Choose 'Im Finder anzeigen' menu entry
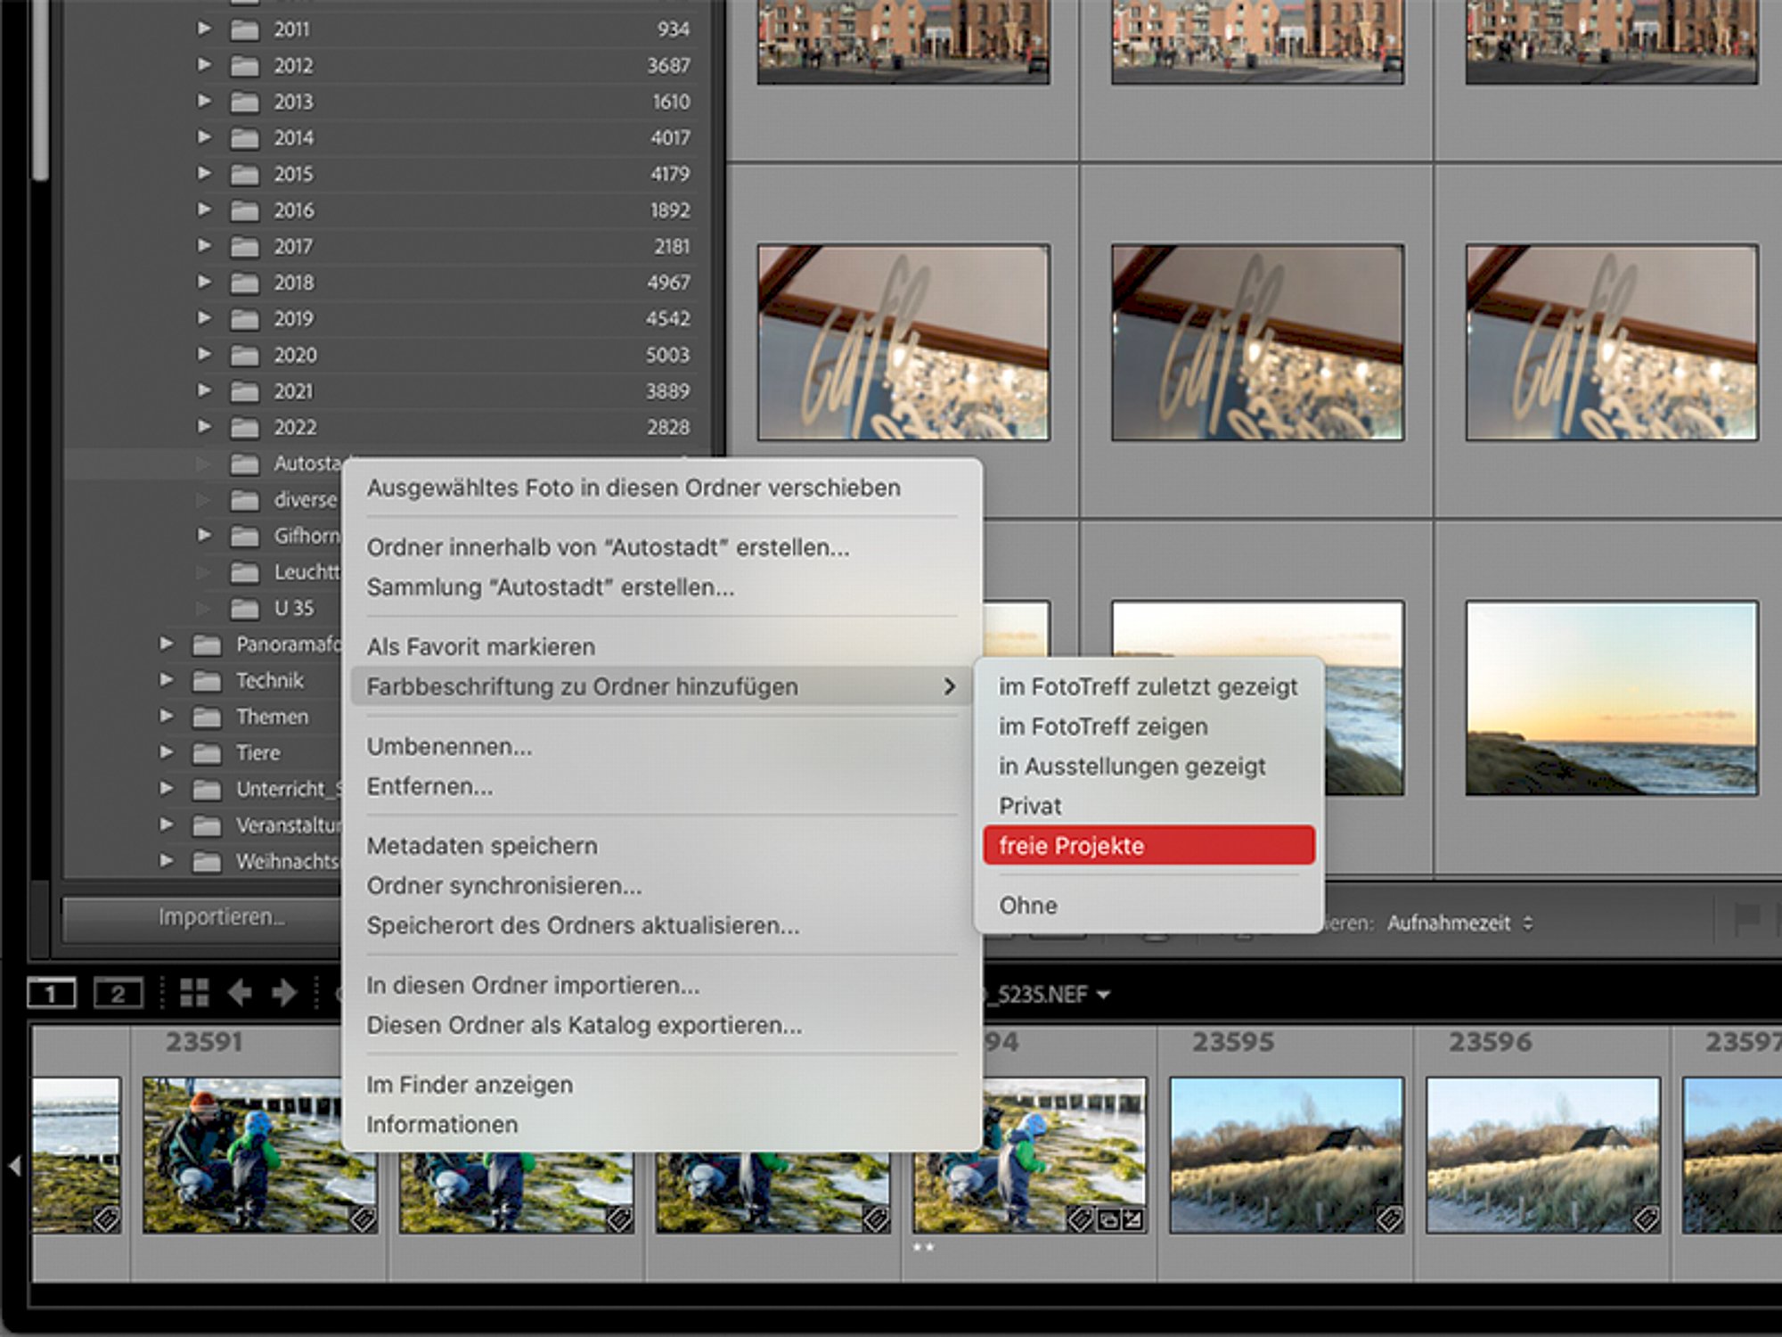 (x=470, y=1085)
